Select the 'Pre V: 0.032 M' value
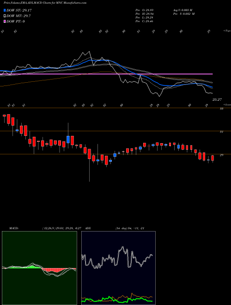Image resolution: width=231 pixels, height=305 pixels. click(183, 14)
